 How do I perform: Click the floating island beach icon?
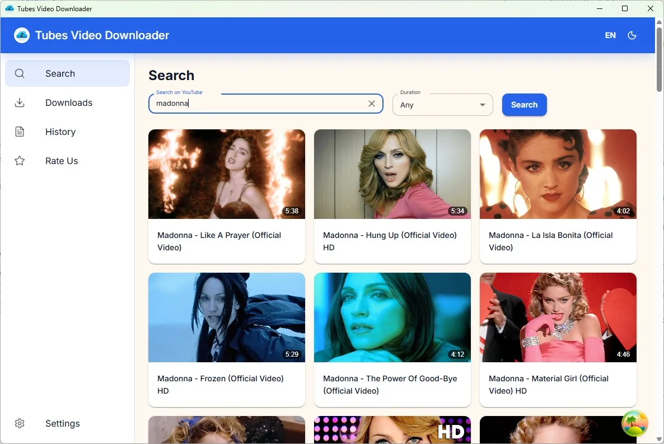pyautogui.click(x=635, y=423)
